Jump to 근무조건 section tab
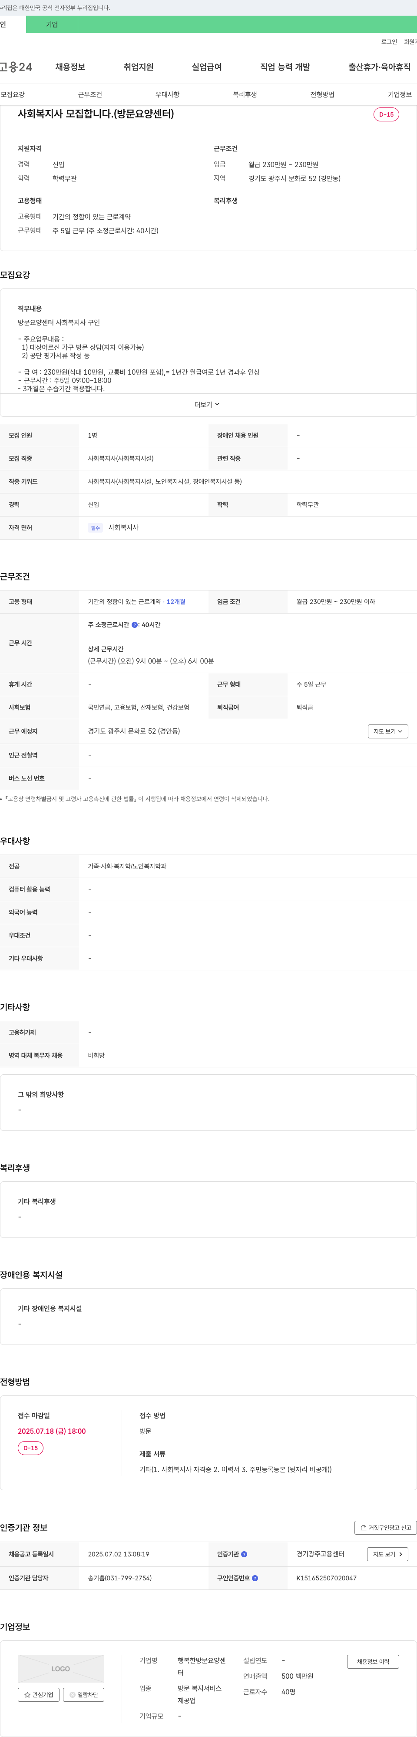This screenshot has width=417, height=1737. [x=89, y=94]
